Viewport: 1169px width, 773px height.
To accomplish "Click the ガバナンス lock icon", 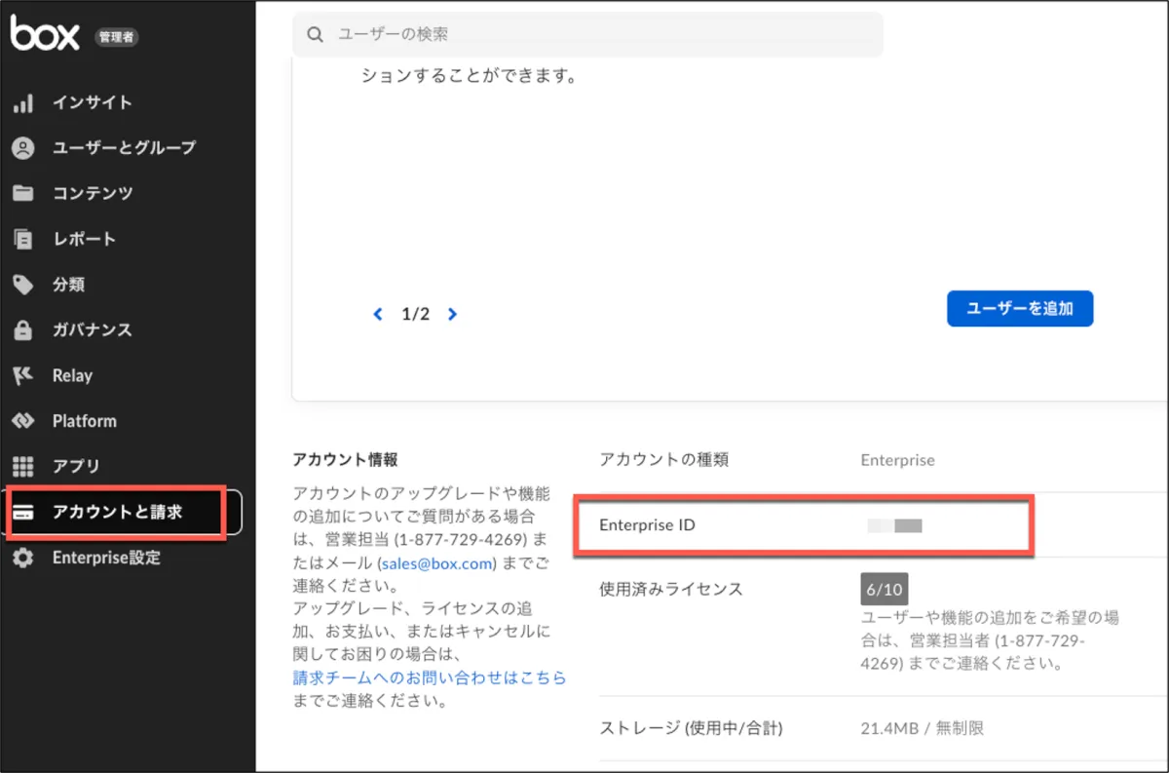I will pos(22,329).
